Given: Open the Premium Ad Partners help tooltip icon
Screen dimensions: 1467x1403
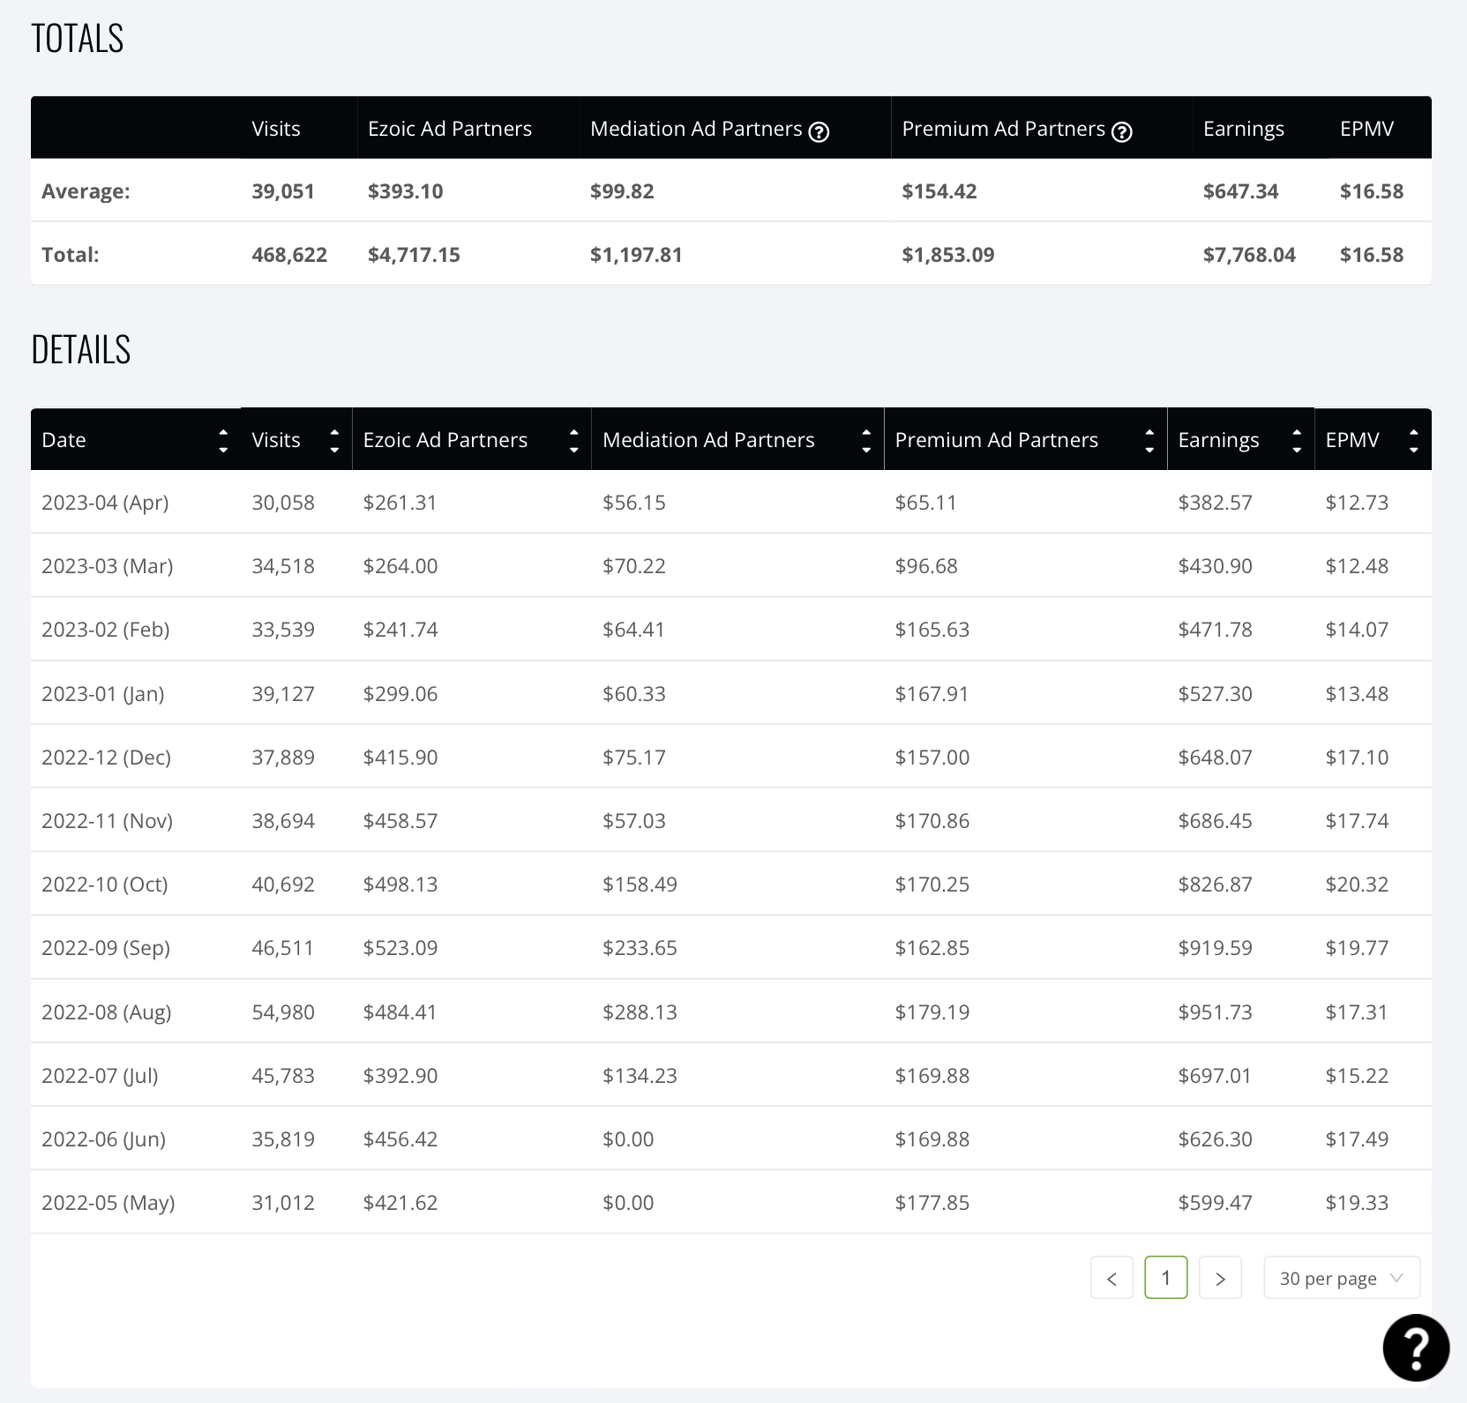Looking at the screenshot, I should 1121,131.
